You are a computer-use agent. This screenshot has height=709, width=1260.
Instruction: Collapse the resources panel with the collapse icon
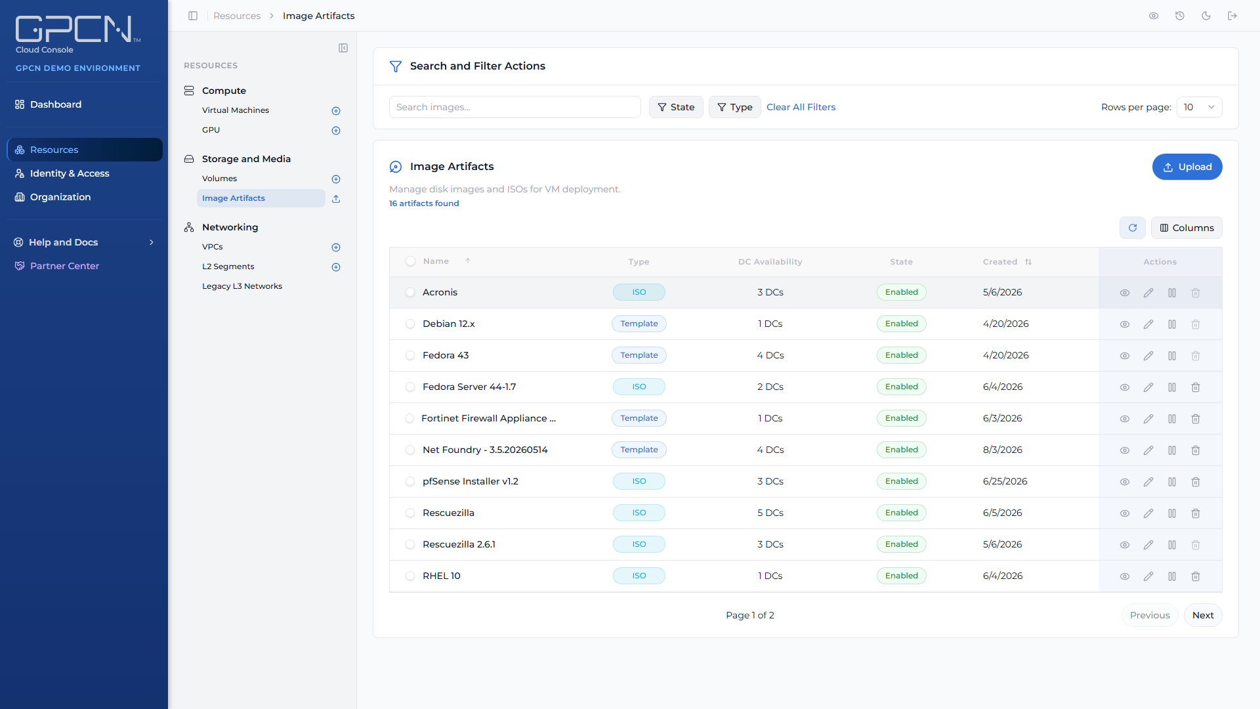[343, 48]
